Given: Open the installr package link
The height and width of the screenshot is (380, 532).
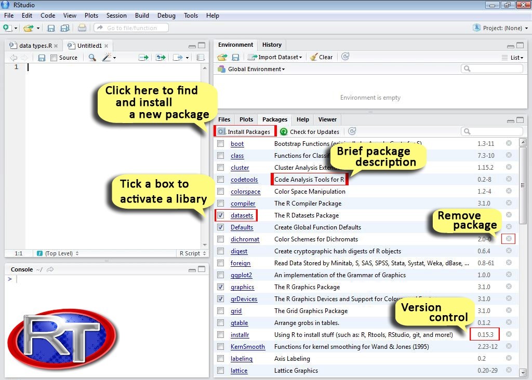Looking at the screenshot, I should (240, 335).
